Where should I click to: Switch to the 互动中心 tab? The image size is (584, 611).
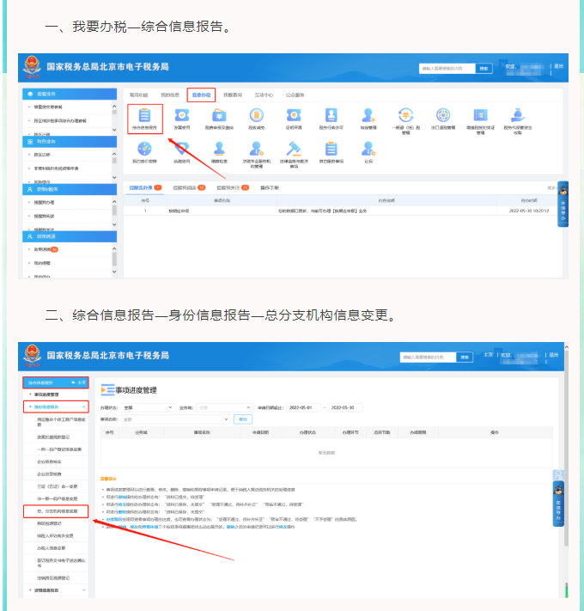[264, 95]
